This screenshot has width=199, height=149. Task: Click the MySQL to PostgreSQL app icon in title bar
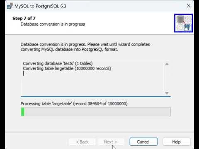pyautogui.click(x=10, y=6)
